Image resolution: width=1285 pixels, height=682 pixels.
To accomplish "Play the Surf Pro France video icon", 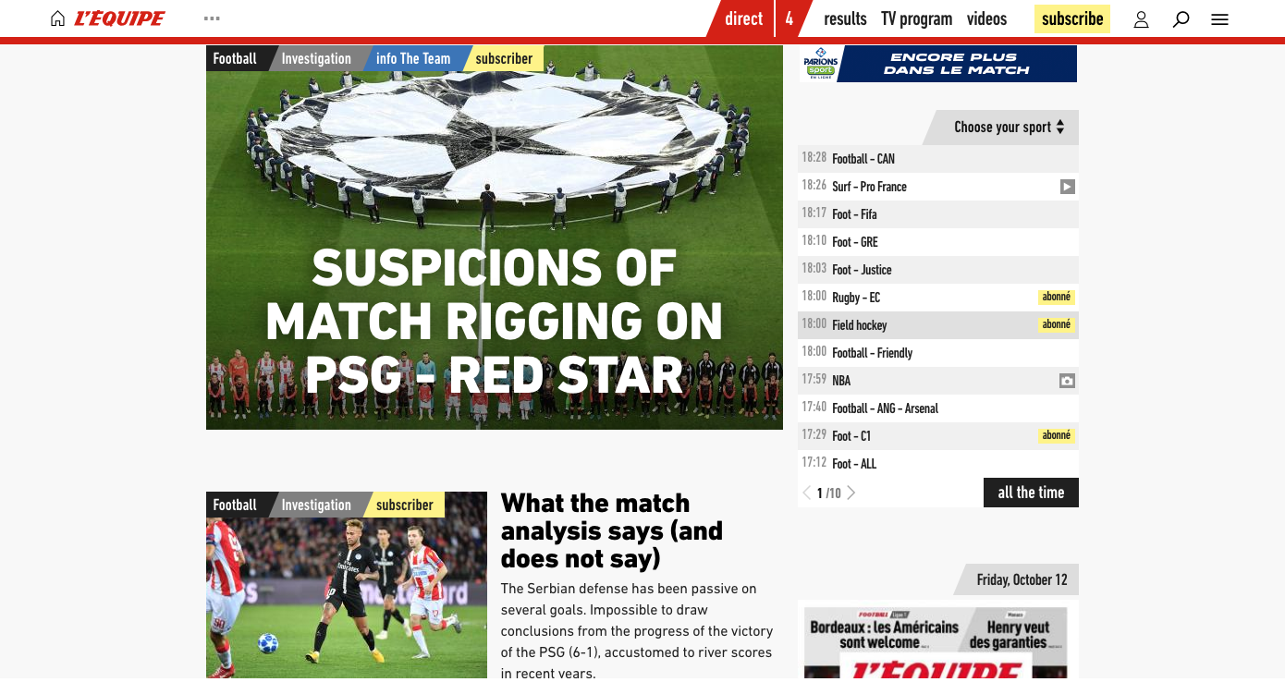I will point(1067,187).
